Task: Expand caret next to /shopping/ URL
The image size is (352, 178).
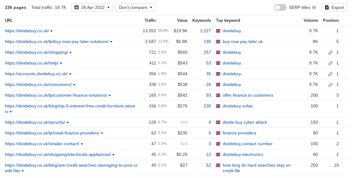Action: pyautogui.click(x=70, y=53)
